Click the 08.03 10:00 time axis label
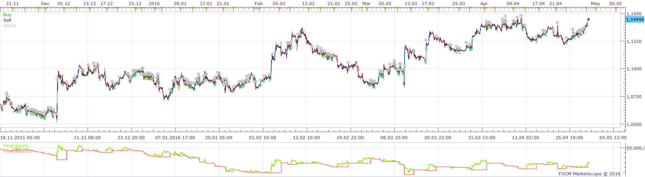The height and width of the screenshot is (177, 645). tap(394, 138)
